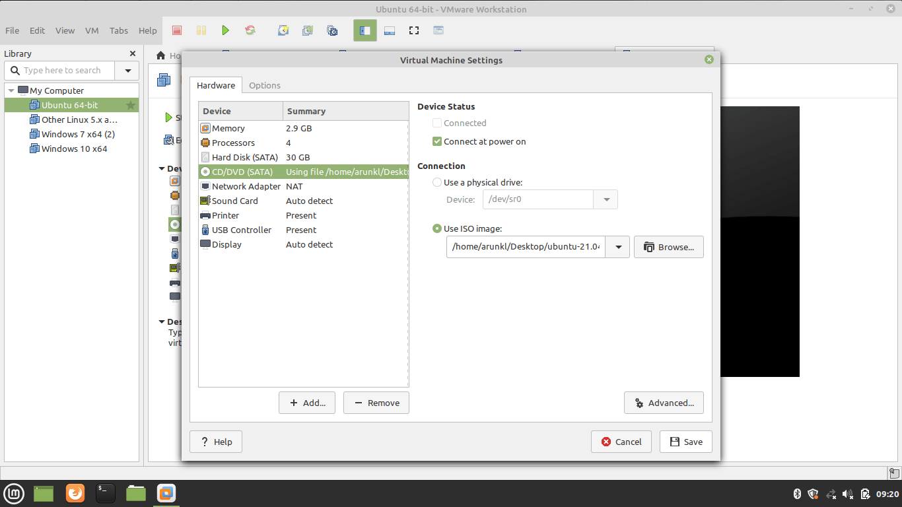Open the Tabs menu
Image resolution: width=902 pixels, height=507 pixels.
coord(119,30)
